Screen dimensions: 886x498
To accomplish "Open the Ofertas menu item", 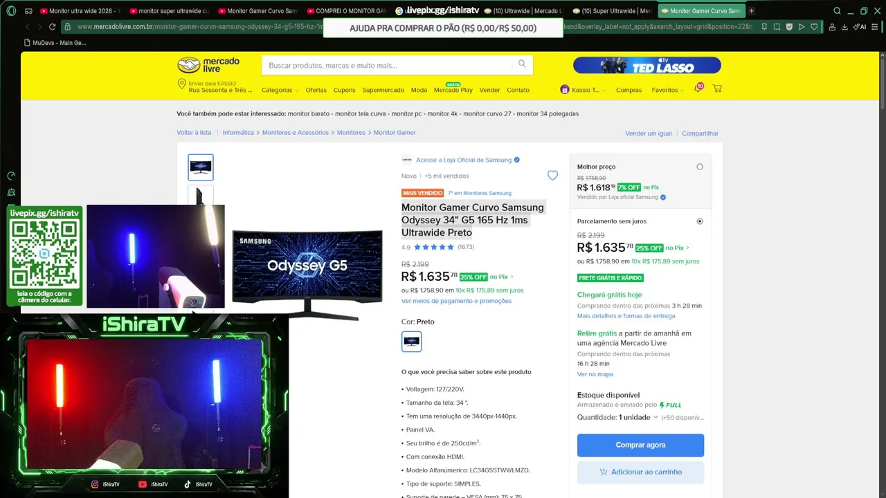I will 316,90.
